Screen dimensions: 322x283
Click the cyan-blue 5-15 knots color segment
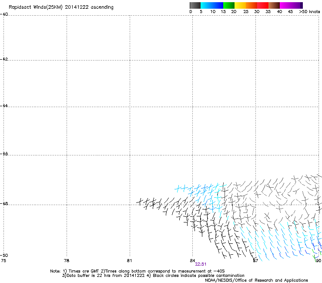212,5
